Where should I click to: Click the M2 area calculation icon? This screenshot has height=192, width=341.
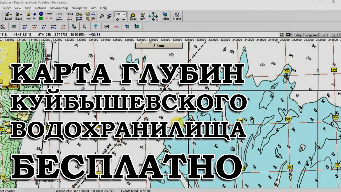(x=107, y=27)
